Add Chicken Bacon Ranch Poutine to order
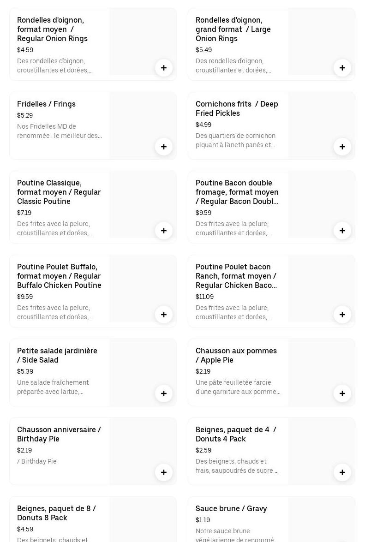Image resolution: width=371 pixels, height=542 pixels. click(x=342, y=315)
